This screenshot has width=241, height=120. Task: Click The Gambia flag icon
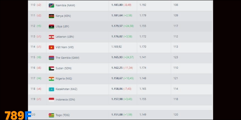(x=52, y=58)
